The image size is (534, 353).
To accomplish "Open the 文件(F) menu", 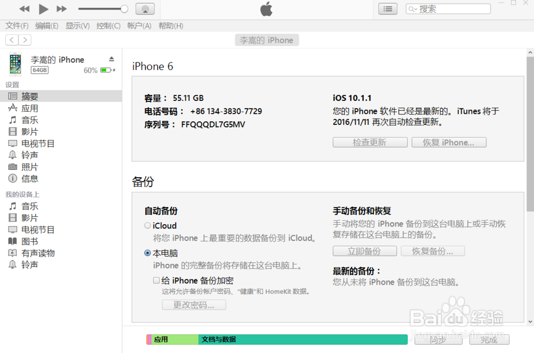I will (x=17, y=26).
